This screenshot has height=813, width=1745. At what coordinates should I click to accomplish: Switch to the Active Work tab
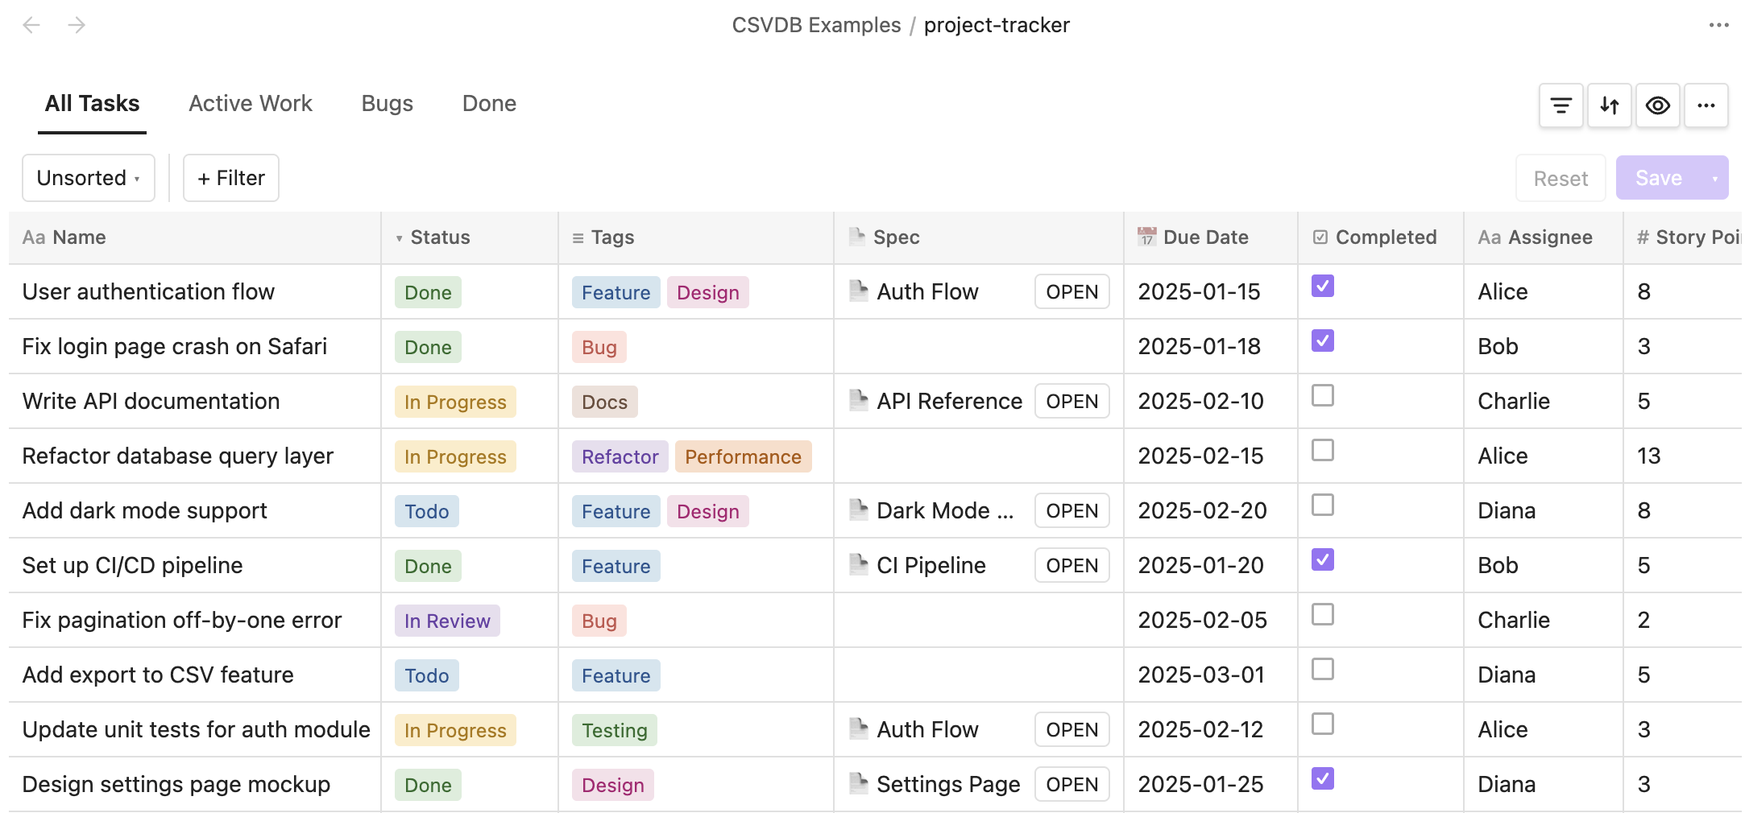[x=251, y=104]
